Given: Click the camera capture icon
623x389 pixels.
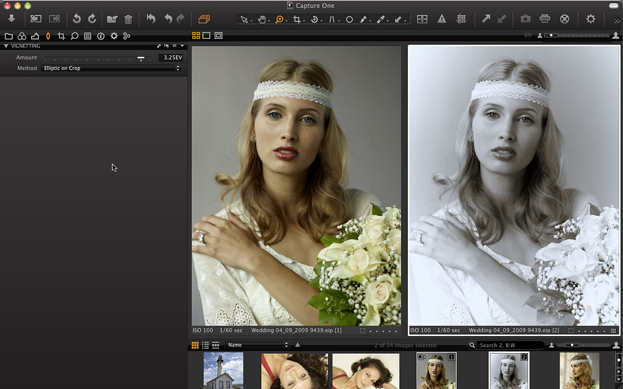Looking at the screenshot, I should click(x=525, y=19).
